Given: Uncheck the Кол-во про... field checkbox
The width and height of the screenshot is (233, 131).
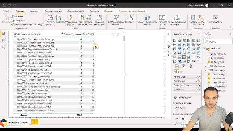Looking at the screenshot, I should (x=209, y=78).
